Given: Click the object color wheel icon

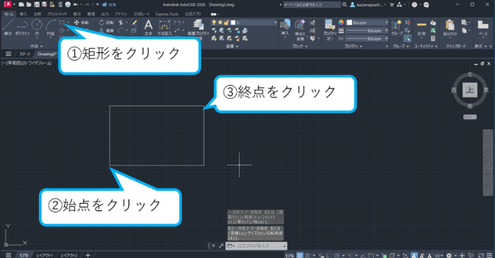Looking at the screenshot, I should [341, 23].
